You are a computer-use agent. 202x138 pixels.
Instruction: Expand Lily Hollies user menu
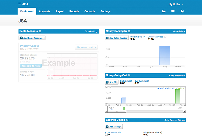[176, 4]
